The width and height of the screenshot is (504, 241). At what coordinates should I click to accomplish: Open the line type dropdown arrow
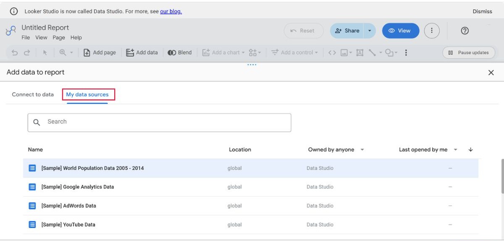pyautogui.click(x=381, y=52)
